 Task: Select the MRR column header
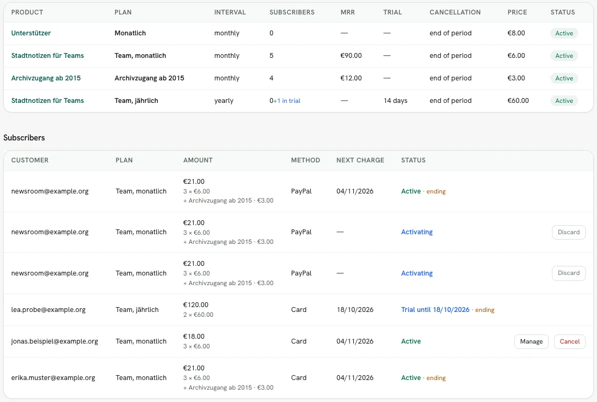click(347, 12)
